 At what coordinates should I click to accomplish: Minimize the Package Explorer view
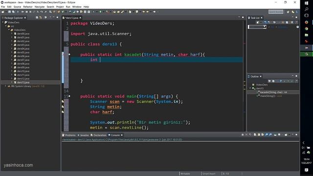tap(54, 18)
